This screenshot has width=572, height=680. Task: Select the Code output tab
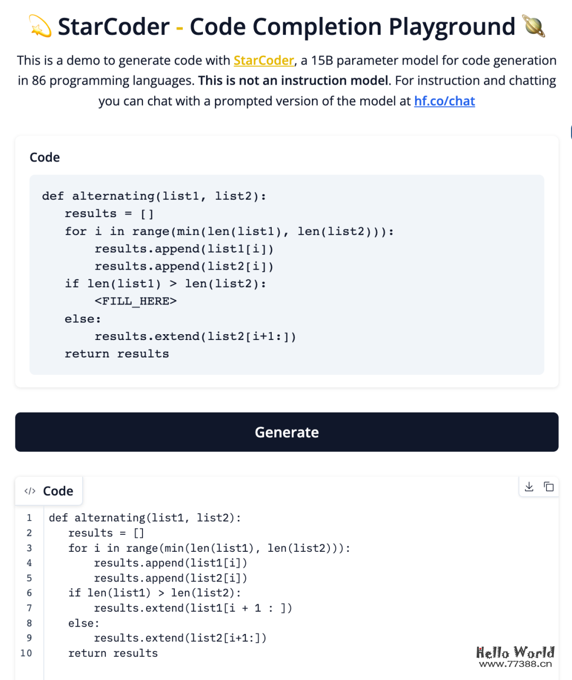coord(49,491)
